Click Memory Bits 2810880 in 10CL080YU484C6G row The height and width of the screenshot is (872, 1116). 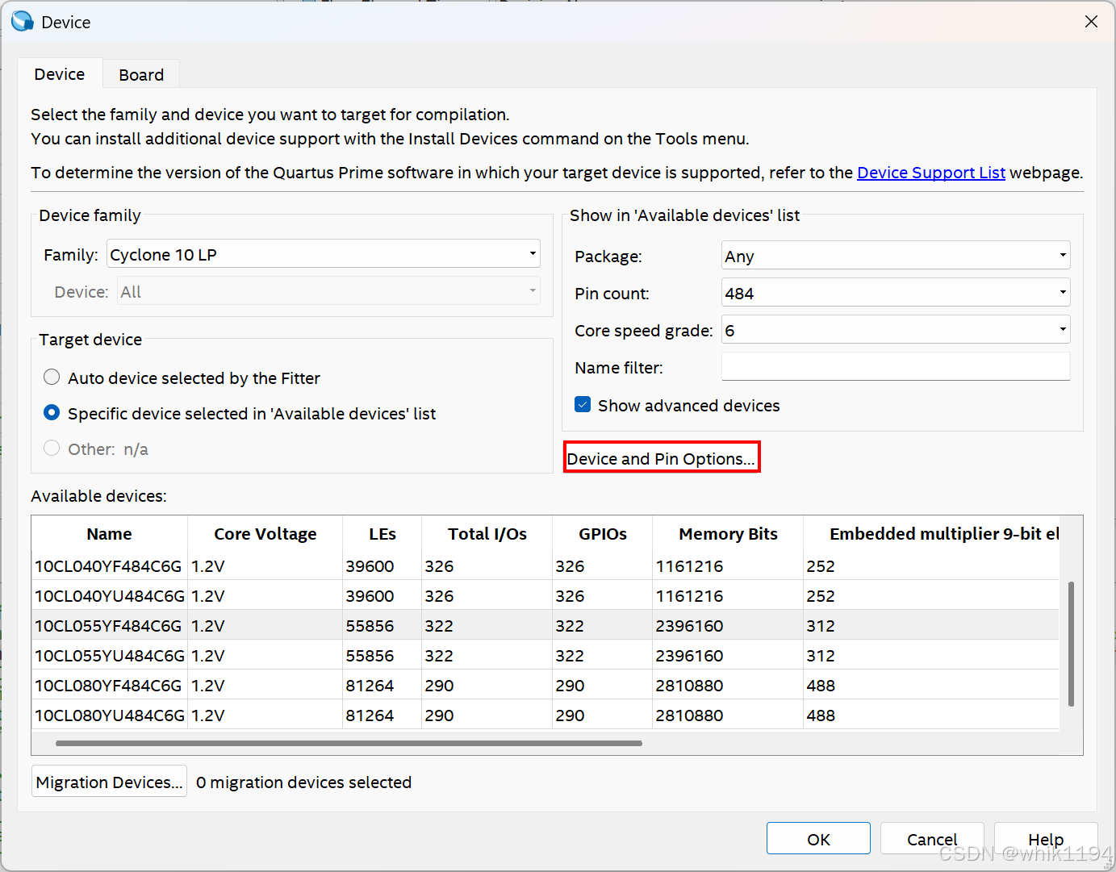tap(689, 716)
